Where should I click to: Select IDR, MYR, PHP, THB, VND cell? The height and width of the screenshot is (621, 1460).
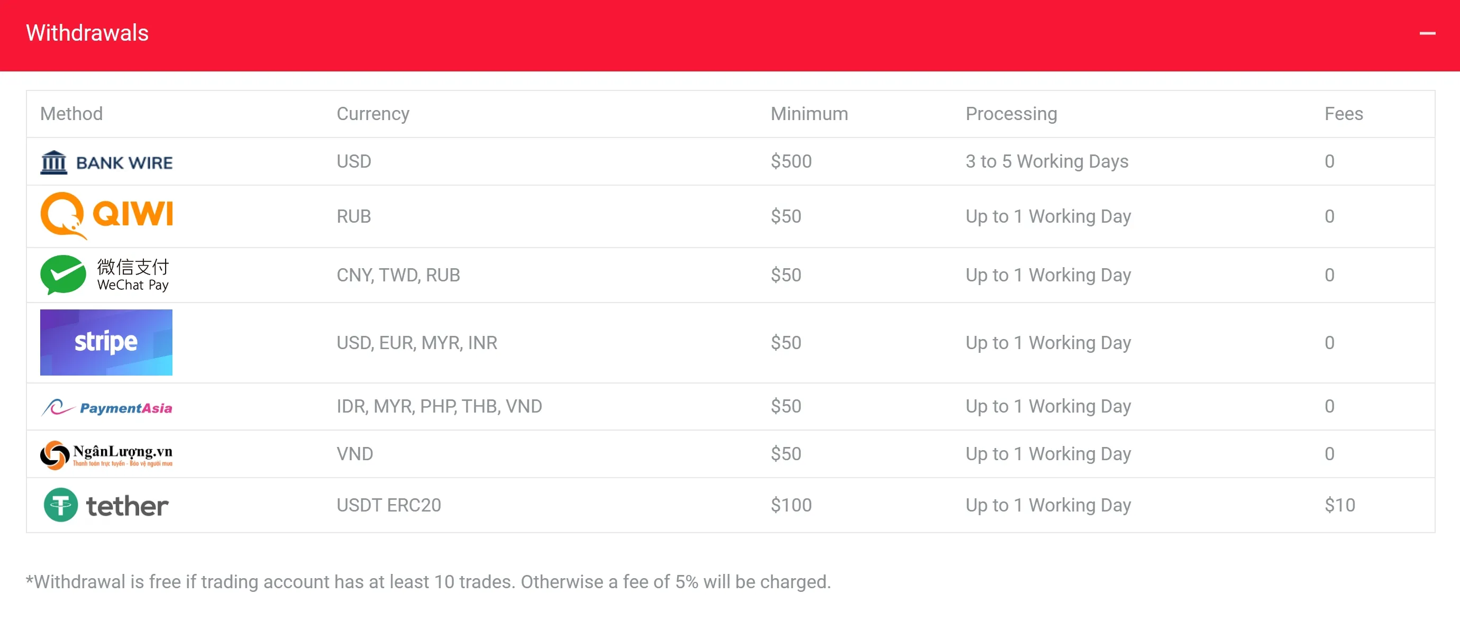pyautogui.click(x=439, y=406)
